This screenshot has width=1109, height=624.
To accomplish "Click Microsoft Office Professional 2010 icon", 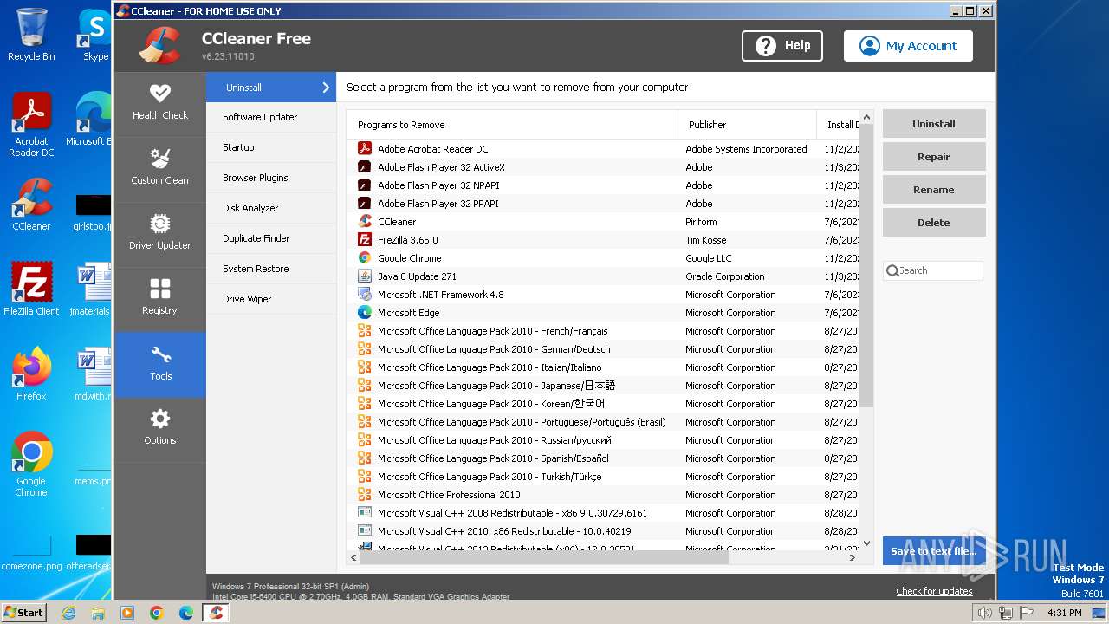I will [365, 495].
